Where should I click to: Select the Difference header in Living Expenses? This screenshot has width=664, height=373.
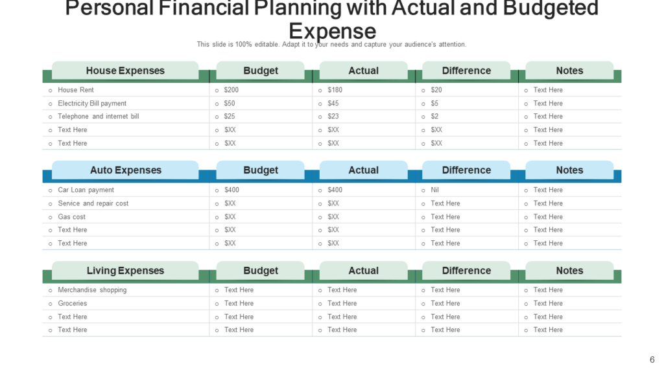[x=466, y=271]
